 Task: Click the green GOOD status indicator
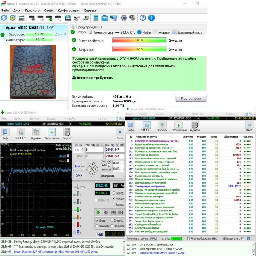176,238
